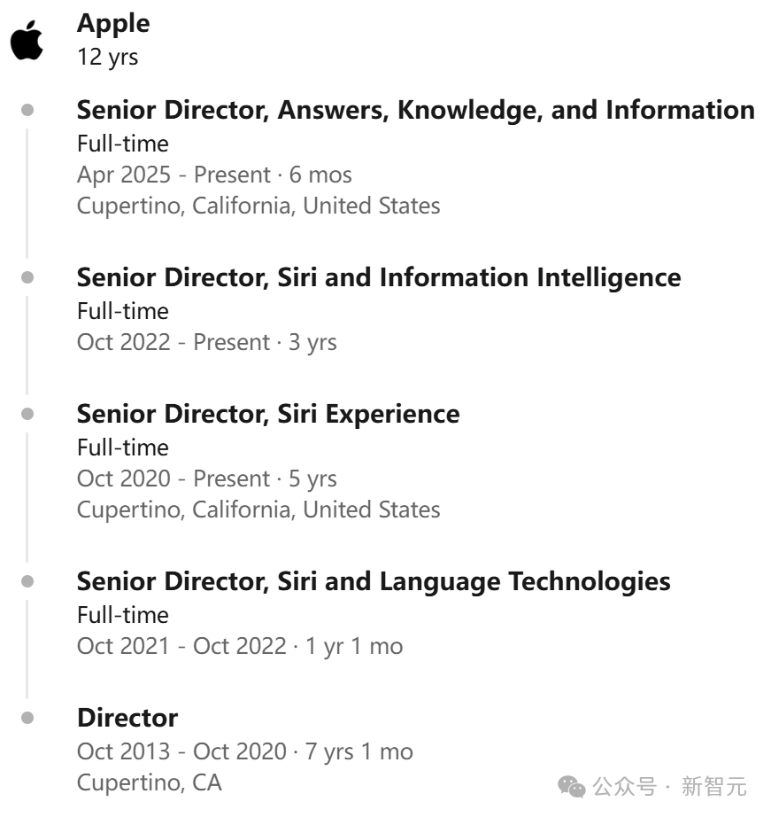771x817 pixels.
Task: Select Senior Director, Siri and Language Technologies
Action: (374, 581)
